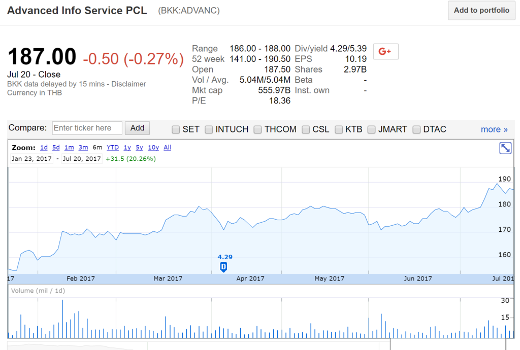Show All time chart range
This screenshot has width=520, height=350.
pyautogui.click(x=168, y=147)
